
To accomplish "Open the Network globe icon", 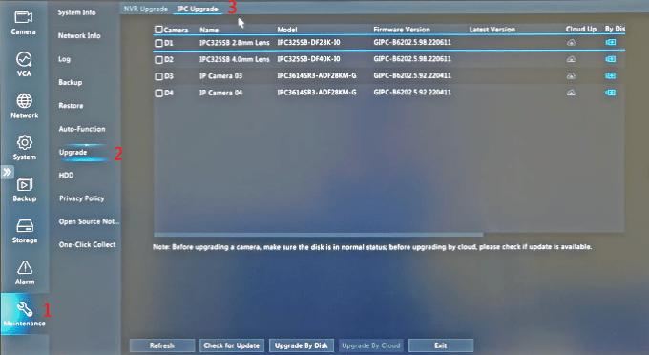I will click(x=25, y=101).
